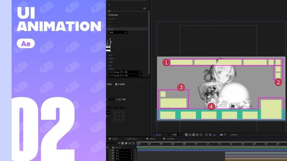This screenshot has width=287, height=161.
Task: Click the 20f mark on time ruler
Action: [254, 144]
